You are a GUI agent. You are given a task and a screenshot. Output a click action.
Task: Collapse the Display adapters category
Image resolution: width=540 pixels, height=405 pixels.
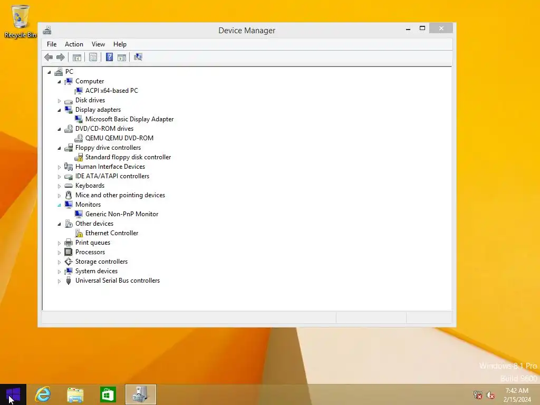pos(59,110)
